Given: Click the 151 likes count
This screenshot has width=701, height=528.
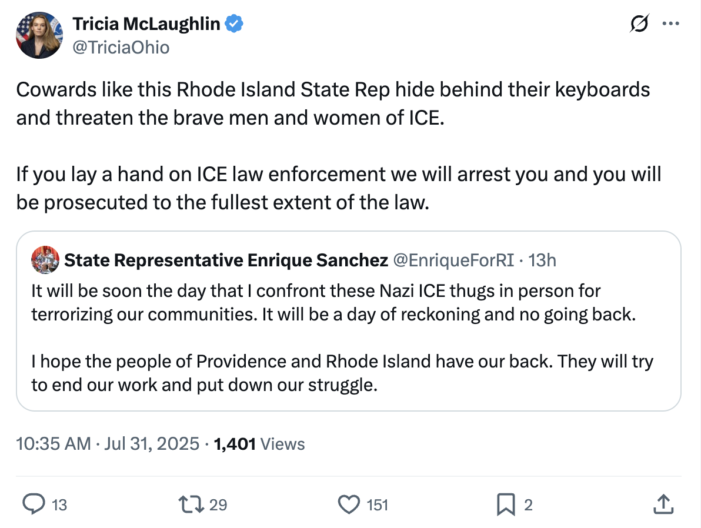Looking at the screenshot, I should pyautogui.click(x=378, y=504).
